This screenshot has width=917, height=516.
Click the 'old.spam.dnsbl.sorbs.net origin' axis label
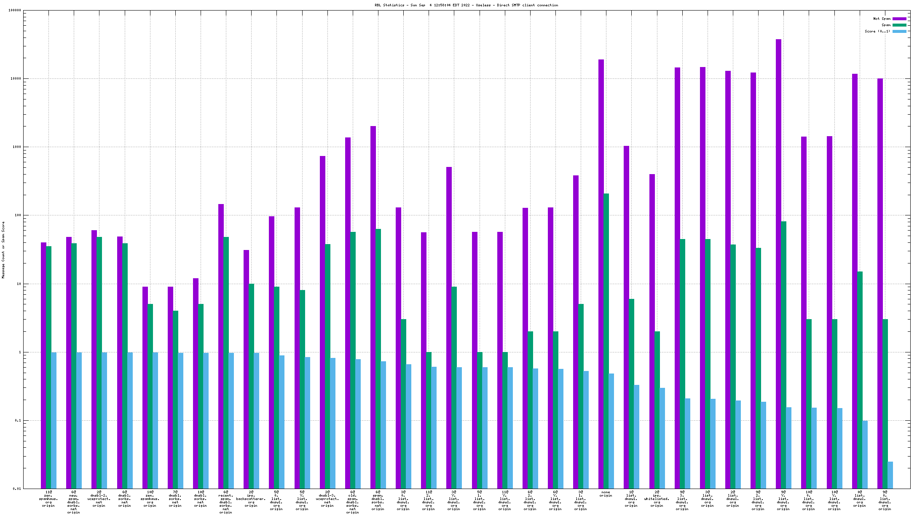coord(353,502)
